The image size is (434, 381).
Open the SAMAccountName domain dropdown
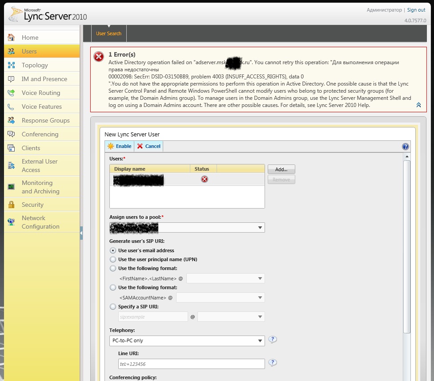coord(221,298)
